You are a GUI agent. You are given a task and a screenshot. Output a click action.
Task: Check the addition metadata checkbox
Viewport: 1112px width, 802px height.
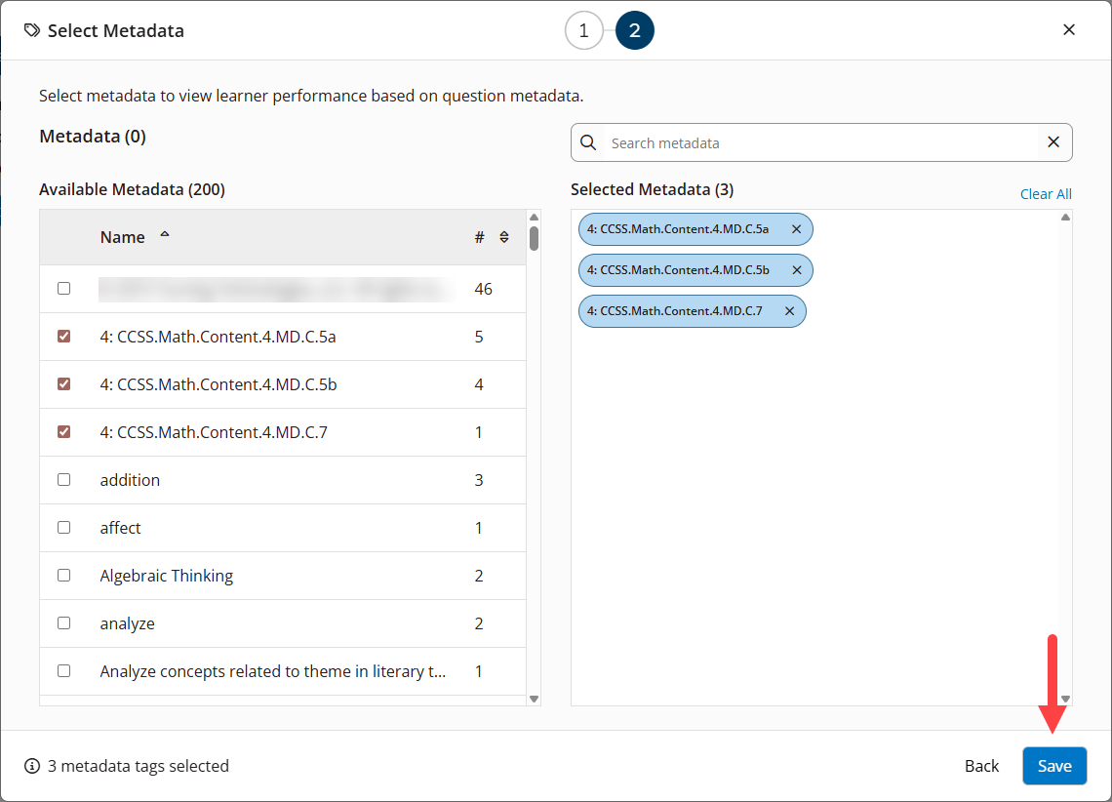coord(63,479)
